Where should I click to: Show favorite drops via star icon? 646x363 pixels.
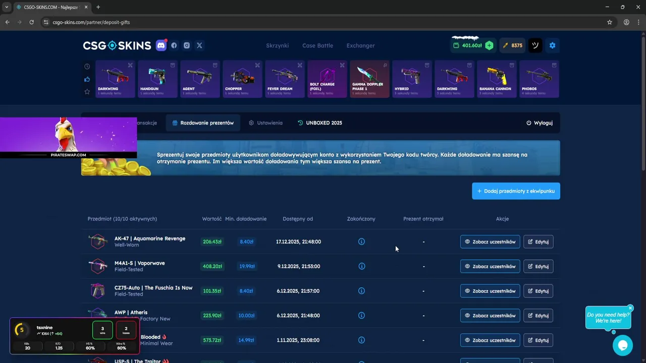[x=87, y=92]
